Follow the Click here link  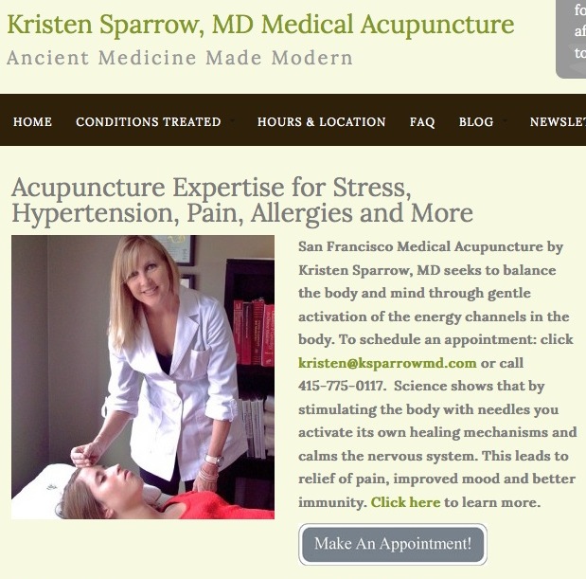405,502
